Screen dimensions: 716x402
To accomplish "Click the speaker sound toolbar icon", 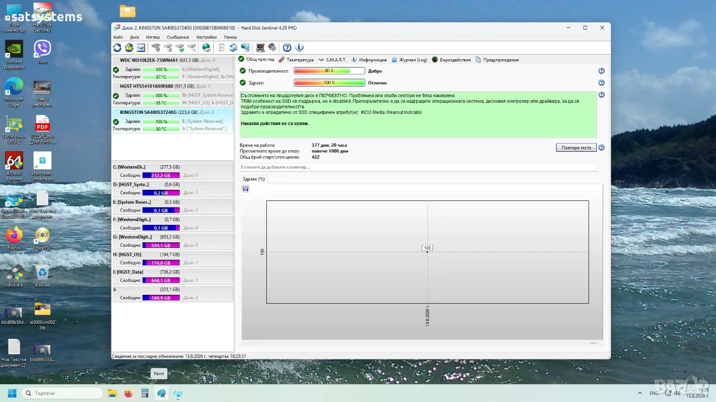I will click(272, 47).
